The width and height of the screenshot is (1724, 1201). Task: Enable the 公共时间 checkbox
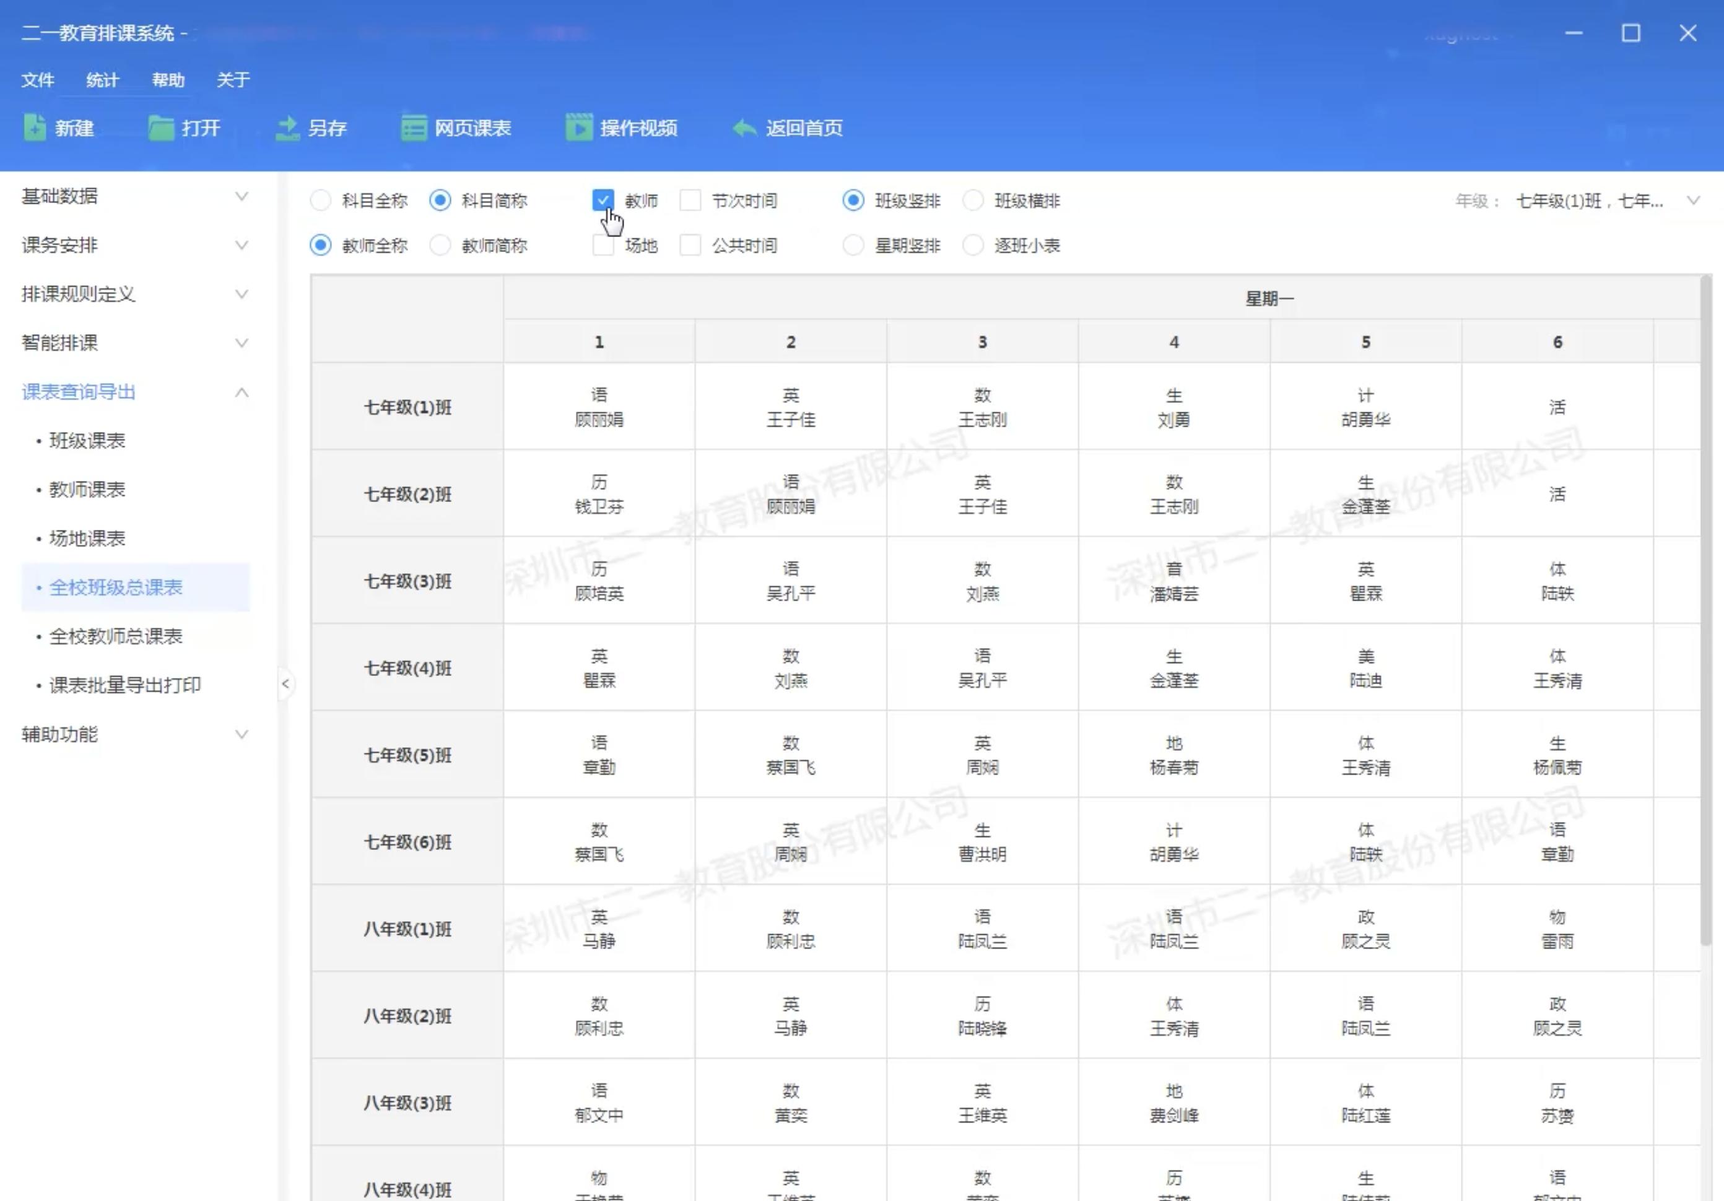pyautogui.click(x=690, y=245)
